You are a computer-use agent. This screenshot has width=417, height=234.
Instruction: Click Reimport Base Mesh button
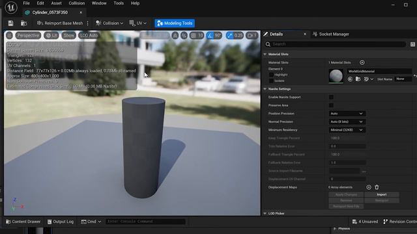click(x=60, y=23)
